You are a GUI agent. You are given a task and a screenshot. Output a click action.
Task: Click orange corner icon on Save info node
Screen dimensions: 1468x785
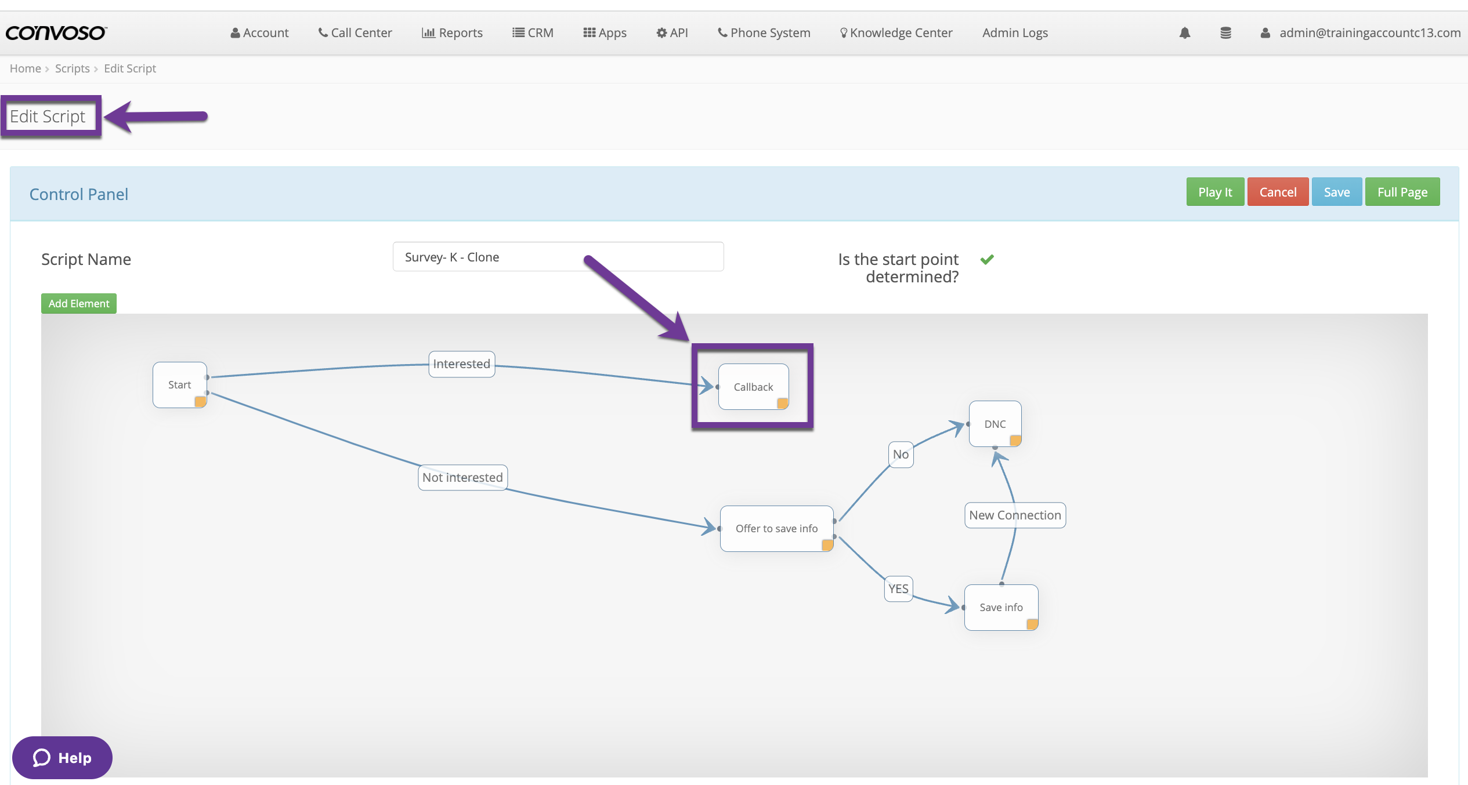coord(1032,624)
